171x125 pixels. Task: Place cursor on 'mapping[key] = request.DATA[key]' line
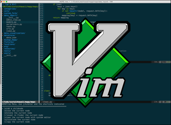(x=79, y=16)
